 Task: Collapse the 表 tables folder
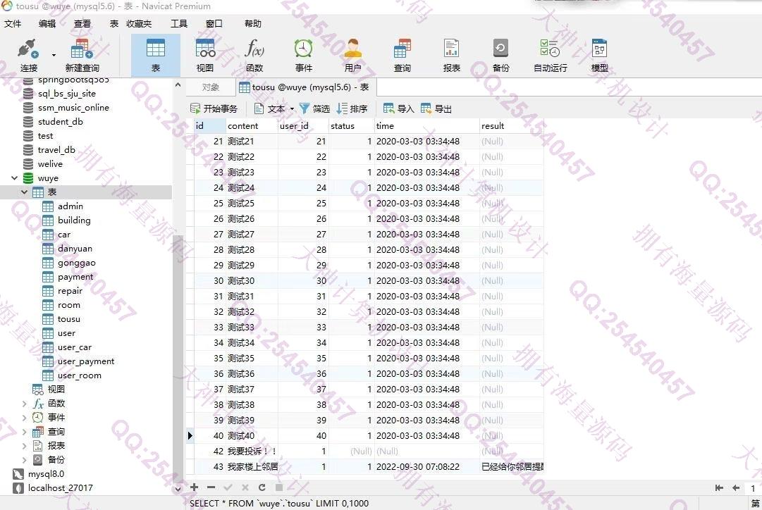click(x=24, y=192)
